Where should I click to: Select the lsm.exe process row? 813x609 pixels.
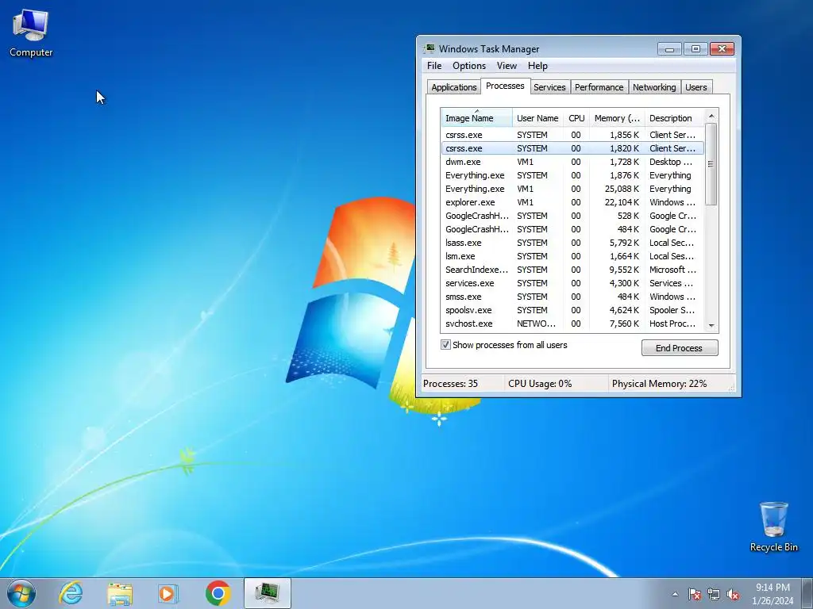click(572, 256)
